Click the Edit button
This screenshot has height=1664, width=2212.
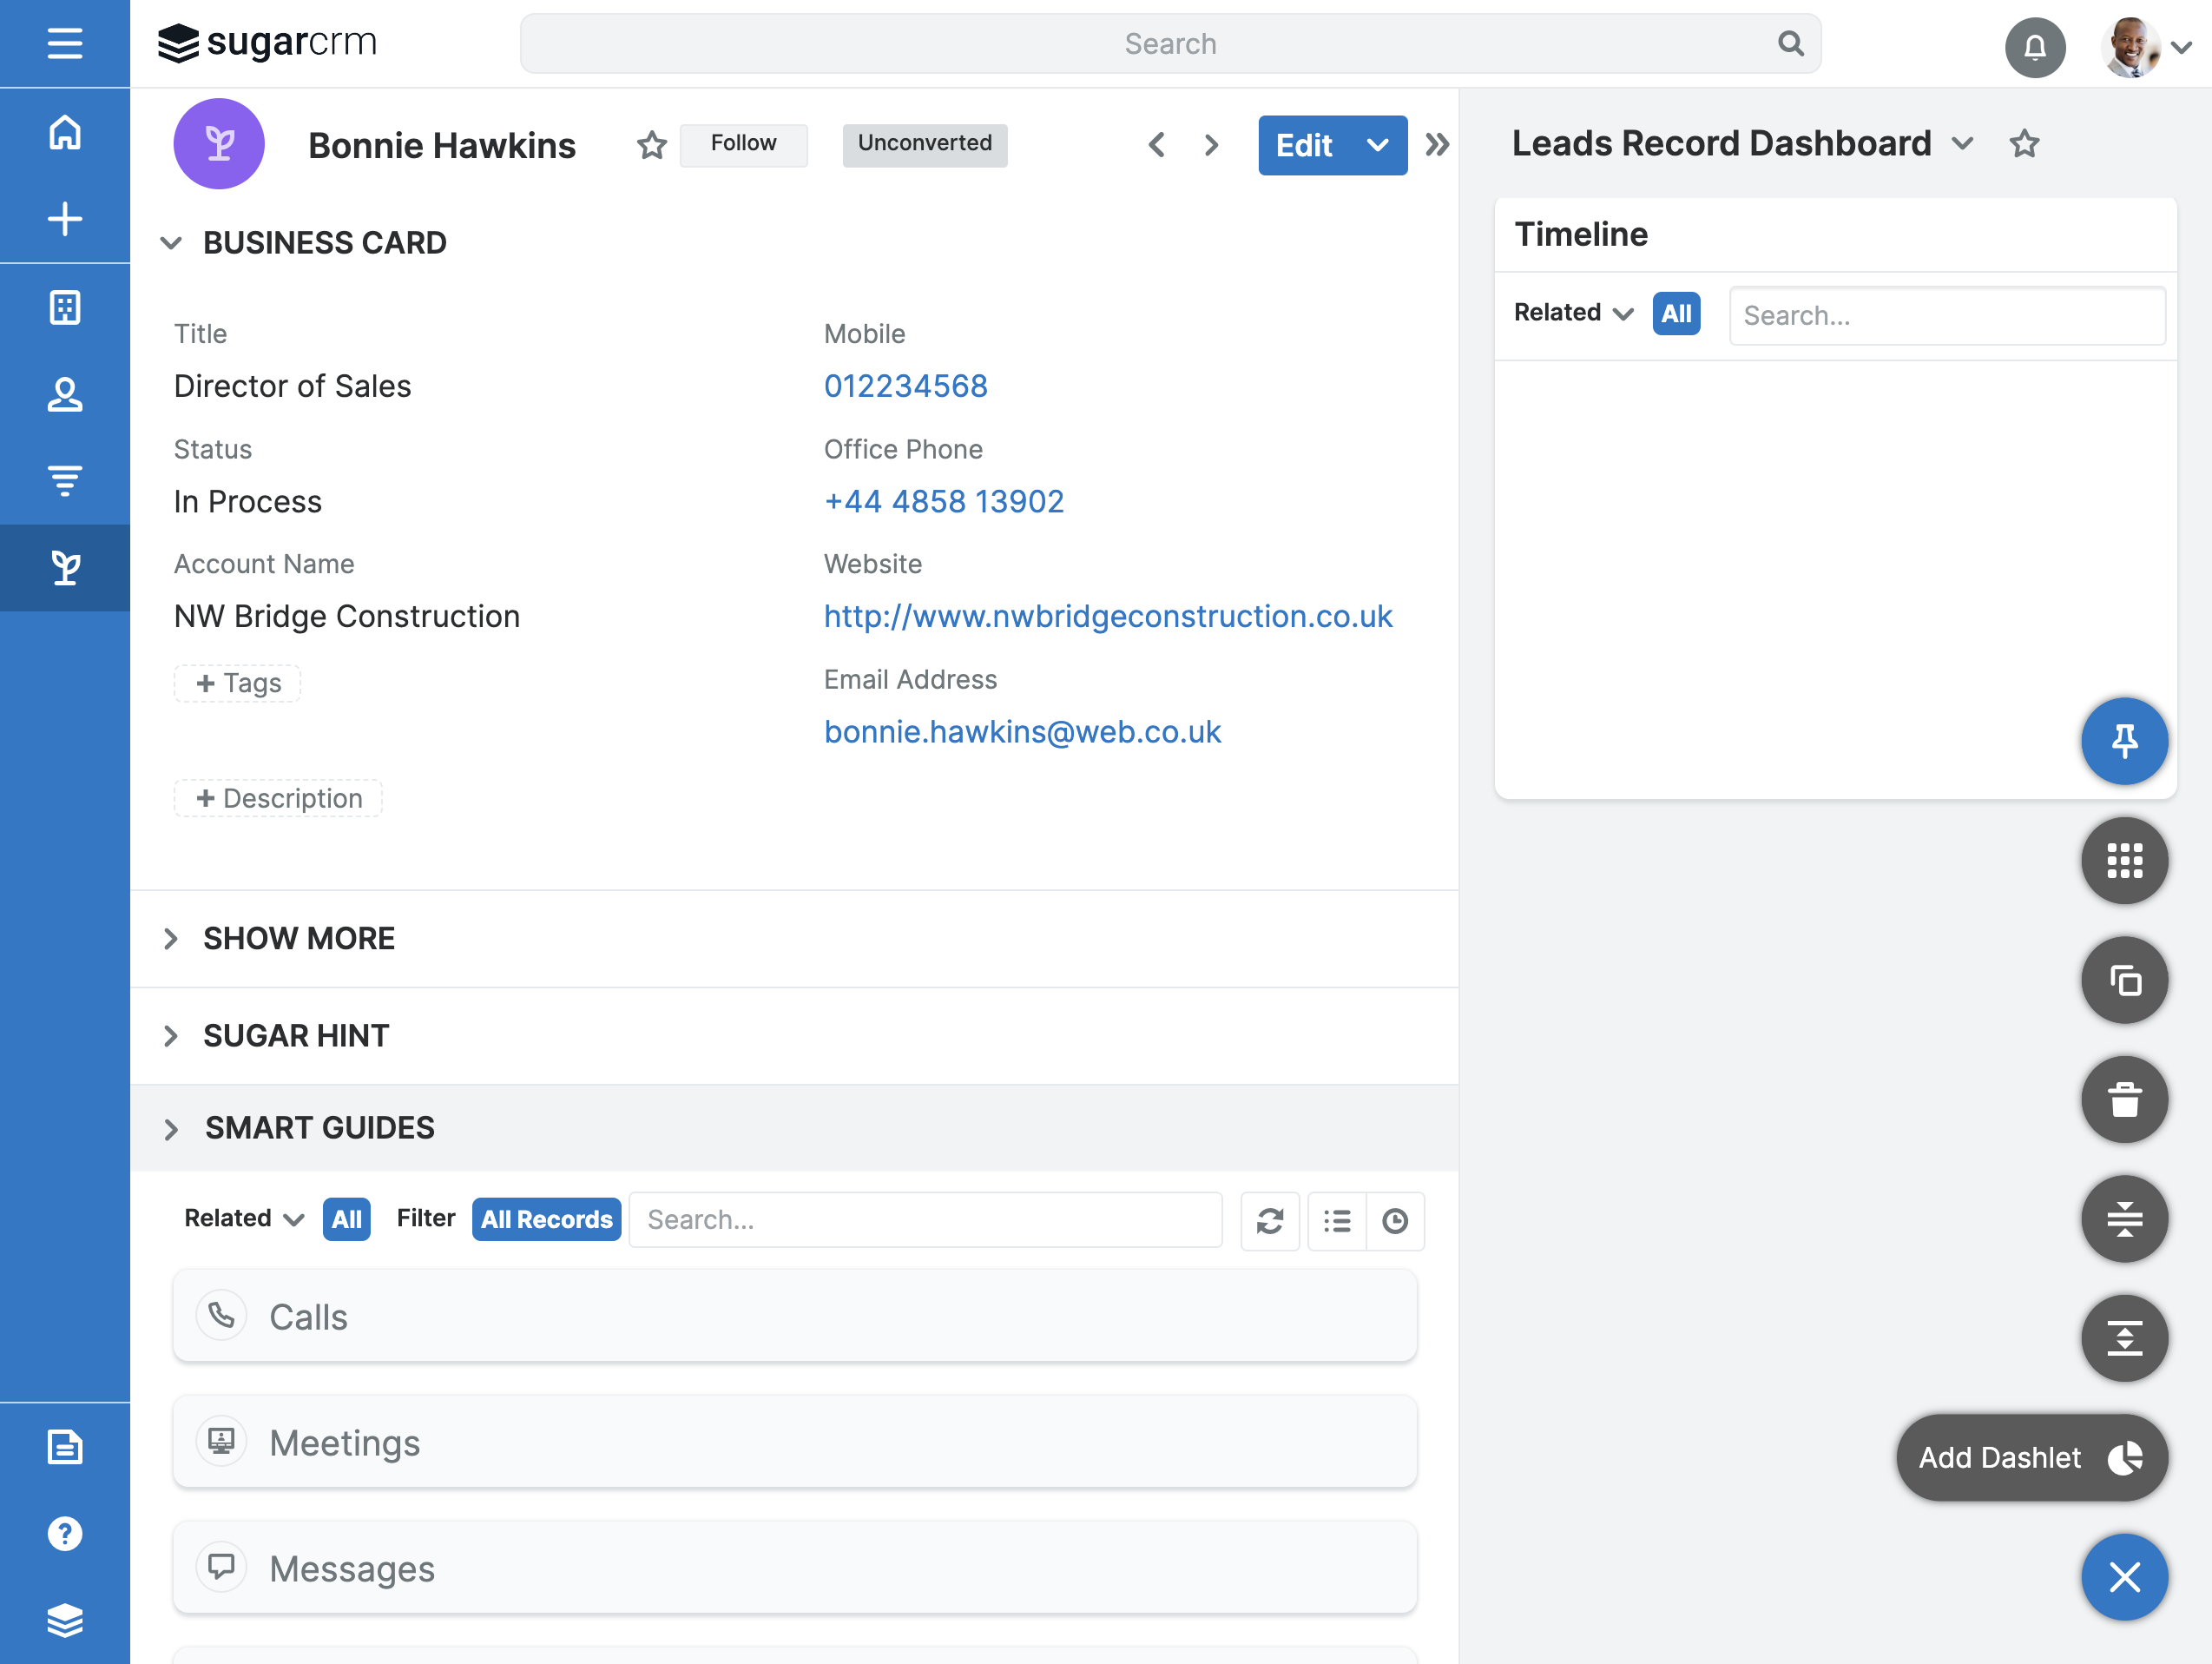[1304, 145]
